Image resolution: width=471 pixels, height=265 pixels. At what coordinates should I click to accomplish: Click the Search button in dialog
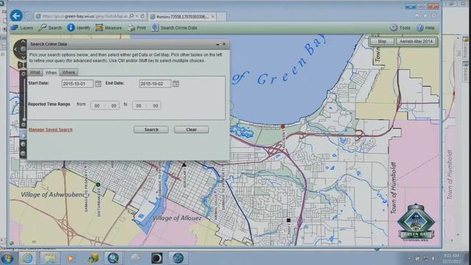tap(151, 130)
